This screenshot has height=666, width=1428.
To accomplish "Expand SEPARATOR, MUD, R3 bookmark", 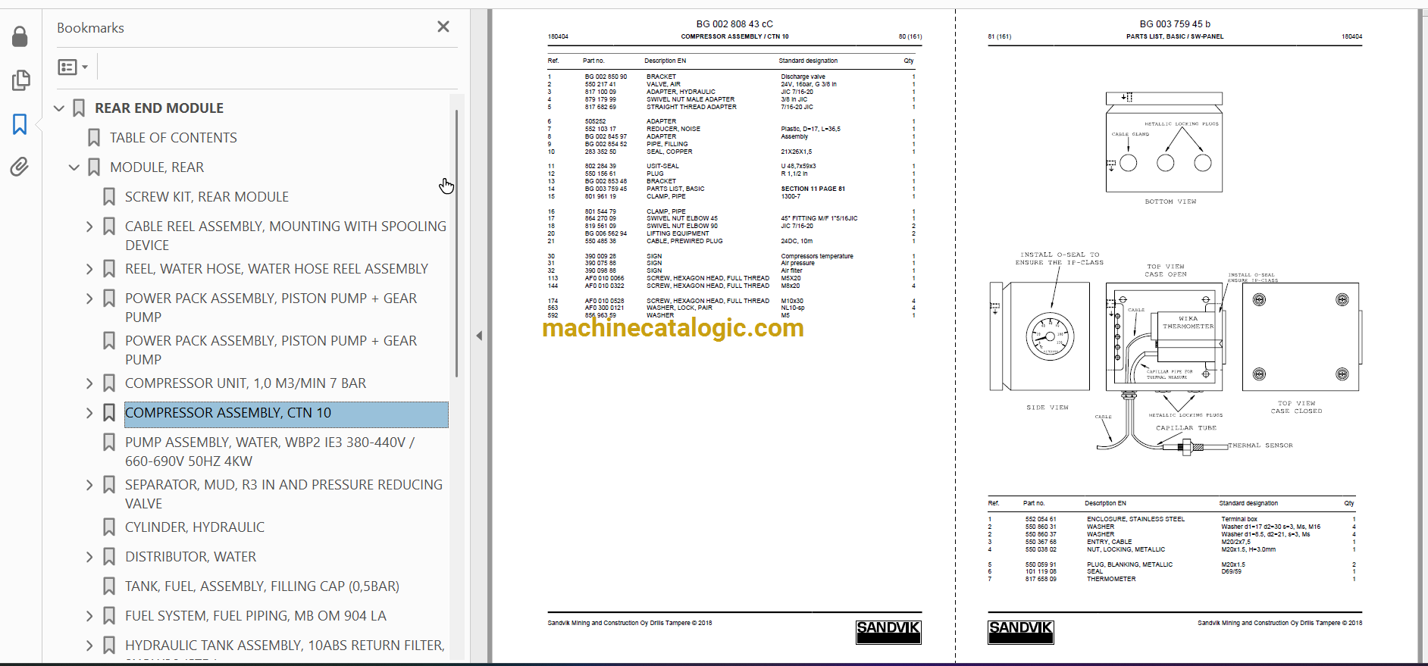I will pos(89,485).
